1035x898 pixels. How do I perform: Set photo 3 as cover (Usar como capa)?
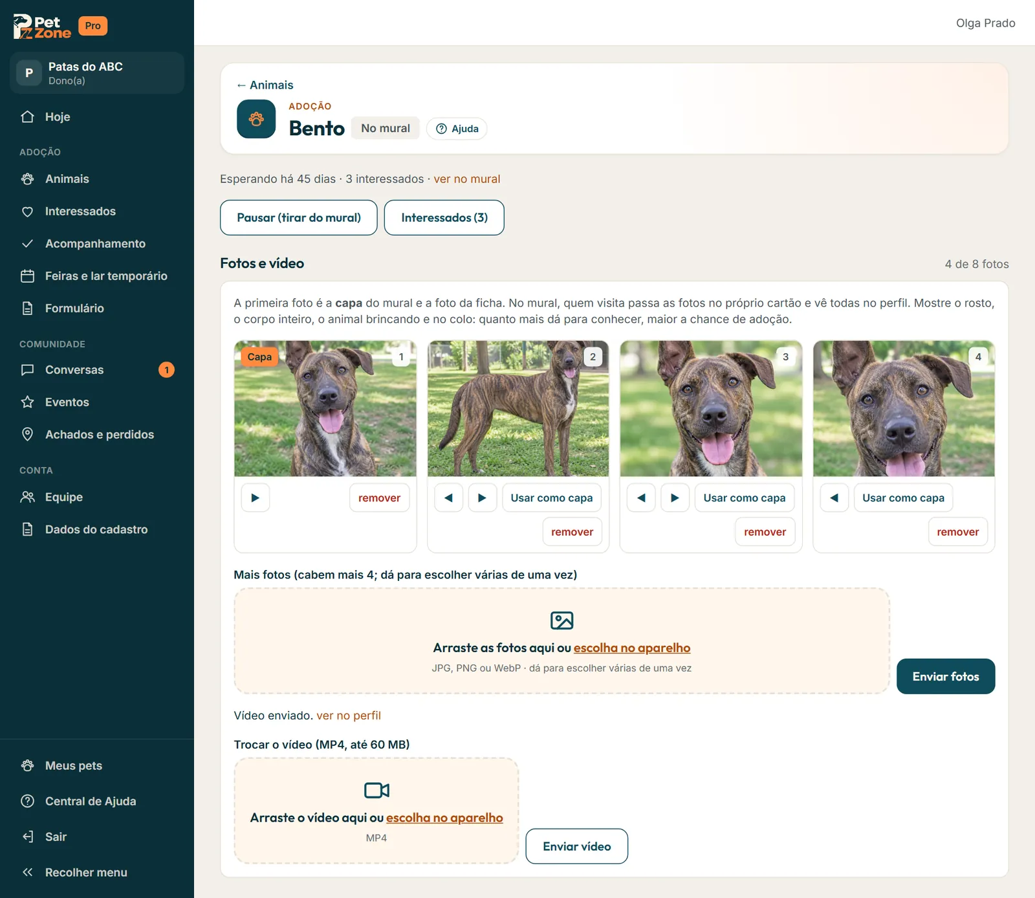coord(745,498)
